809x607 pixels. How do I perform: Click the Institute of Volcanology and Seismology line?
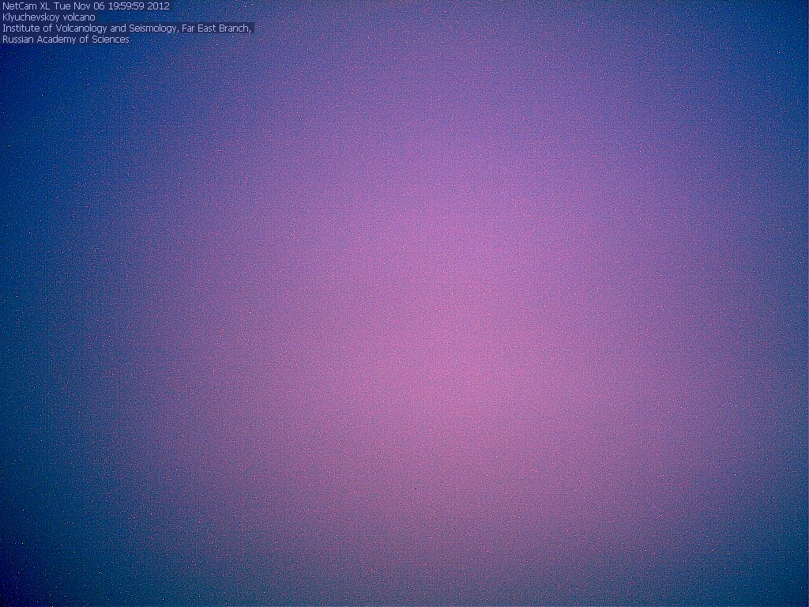(x=127, y=28)
